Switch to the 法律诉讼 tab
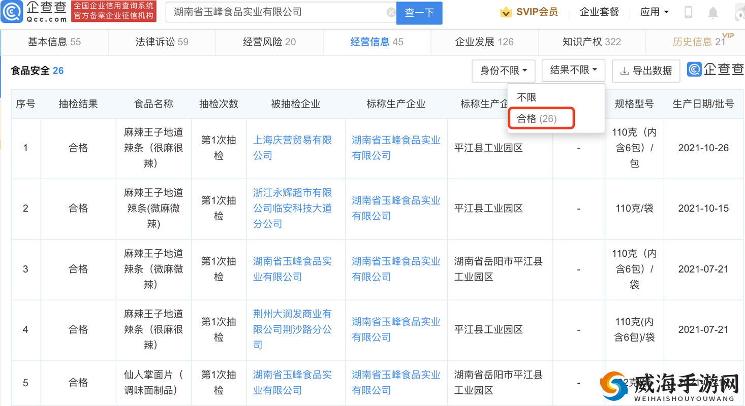Screen dimensions: 745x406 coord(162,42)
